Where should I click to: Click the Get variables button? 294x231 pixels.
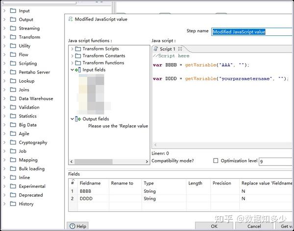point(284,226)
